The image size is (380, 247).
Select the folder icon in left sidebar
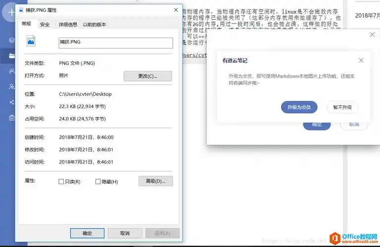tap(11, 56)
